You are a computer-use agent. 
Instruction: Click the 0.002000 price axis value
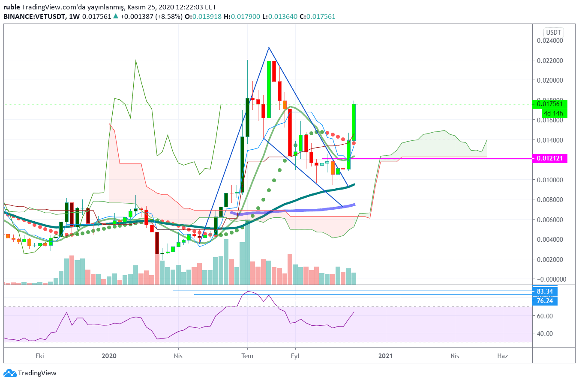point(551,259)
